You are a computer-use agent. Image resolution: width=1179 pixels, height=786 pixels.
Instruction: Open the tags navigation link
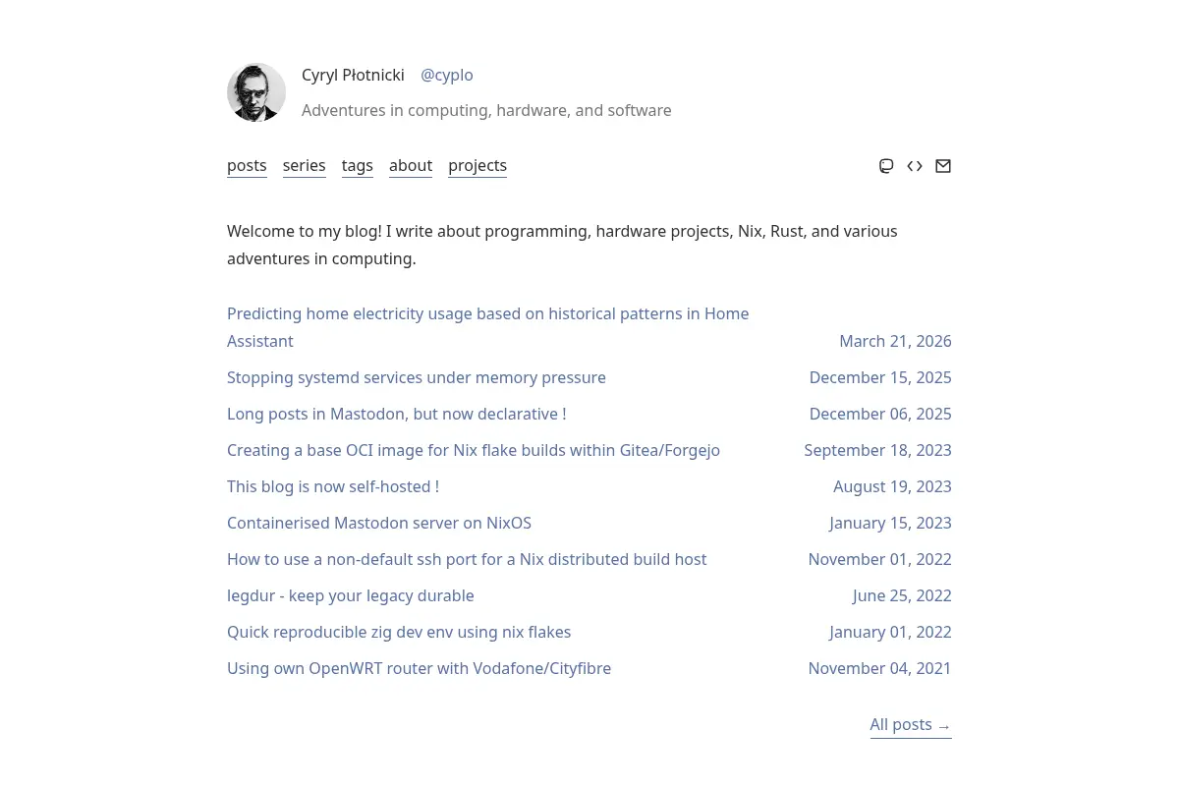[358, 165]
